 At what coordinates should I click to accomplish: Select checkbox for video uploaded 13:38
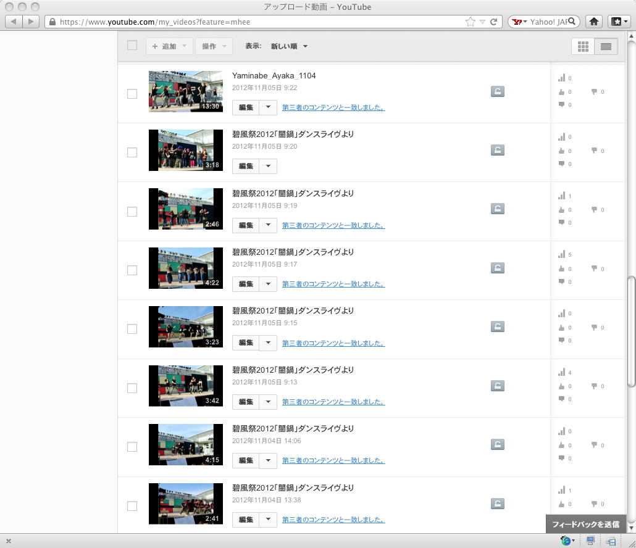point(132,506)
